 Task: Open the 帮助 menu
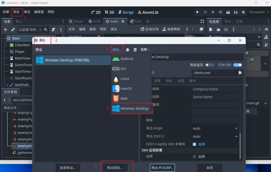(x=51, y=12)
